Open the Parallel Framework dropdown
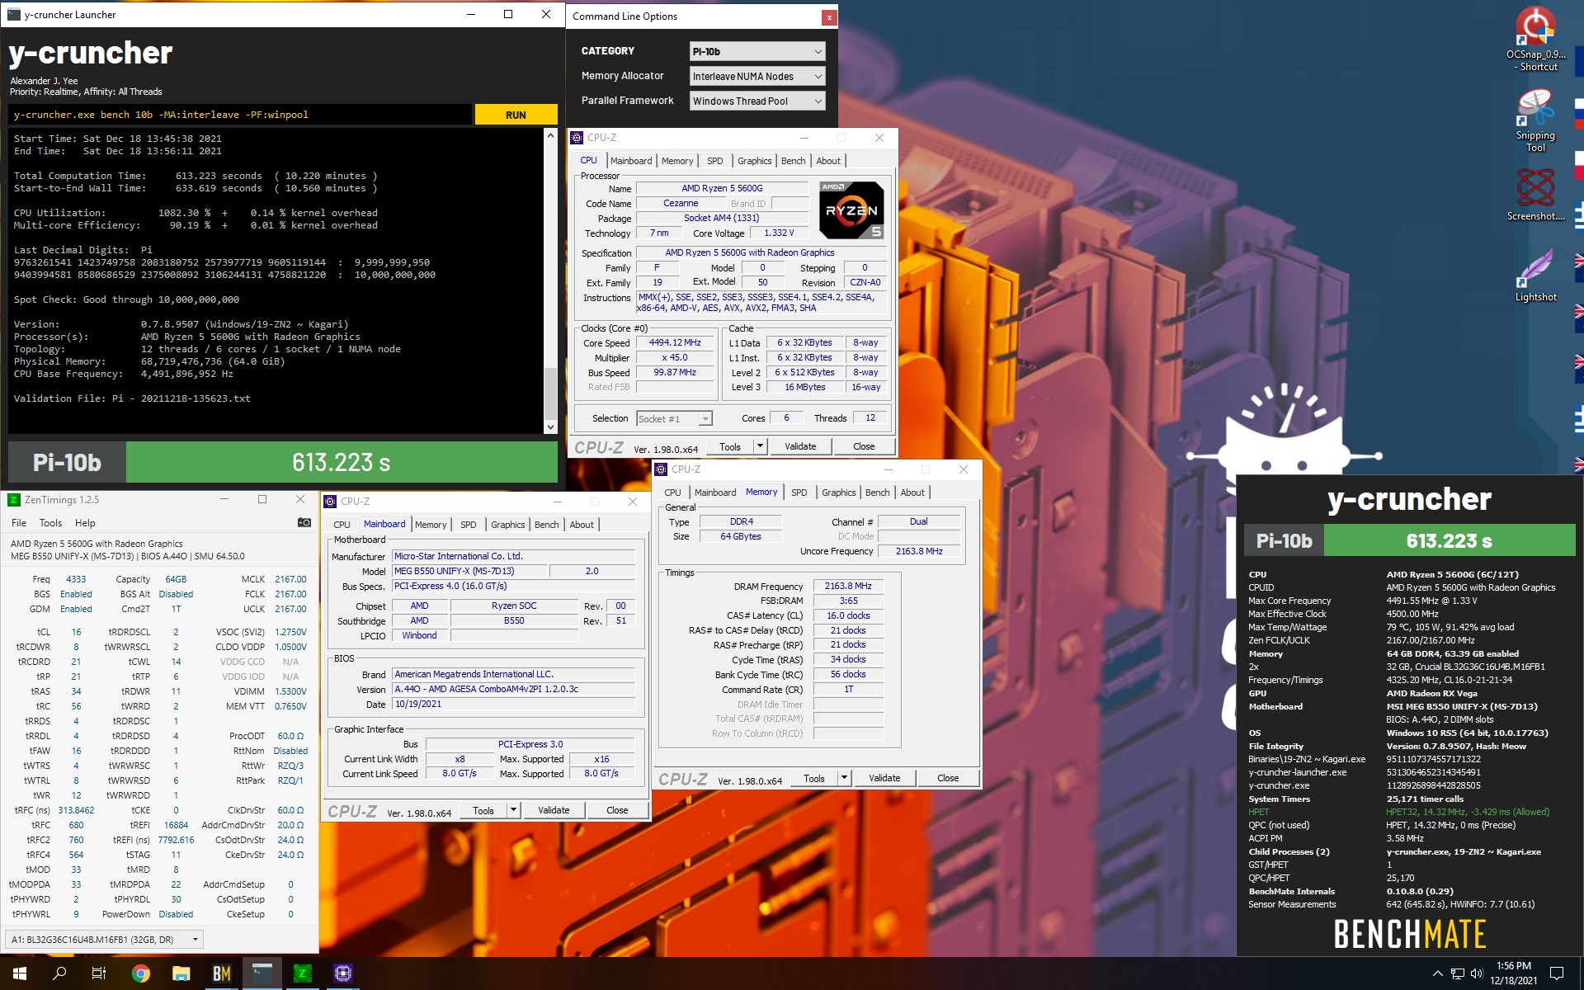The width and height of the screenshot is (1584, 990). [757, 101]
